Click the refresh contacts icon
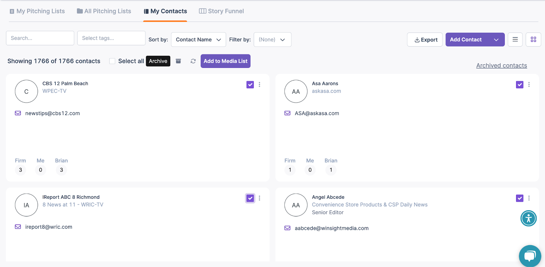 [193, 61]
